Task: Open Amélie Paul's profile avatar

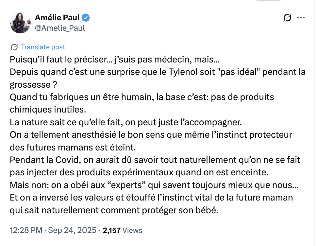Action: [x=20, y=23]
